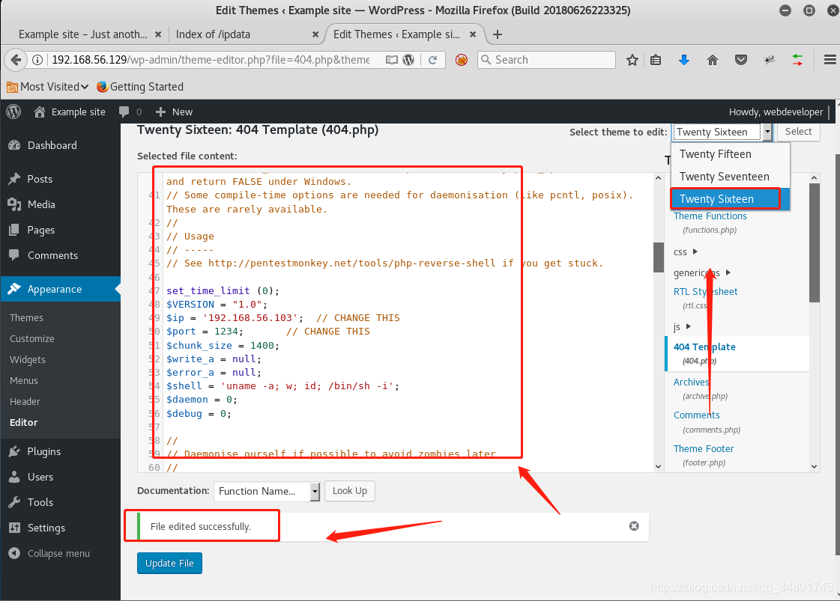Click the browser back arrow button
Screen dimensions: 840x601
coord(16,60)
